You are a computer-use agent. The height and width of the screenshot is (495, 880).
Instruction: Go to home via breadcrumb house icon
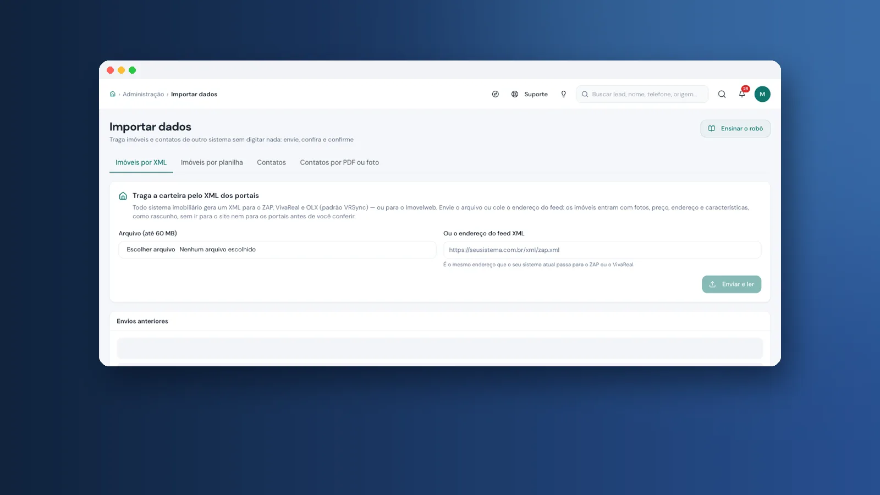[112, 94]
